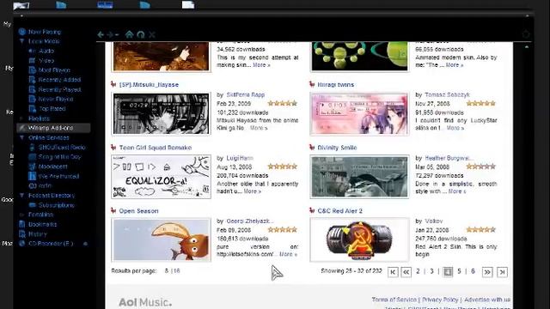This screenshot has width=550, height=309.
Task: Go to the next results page
Action: [487, 272]
